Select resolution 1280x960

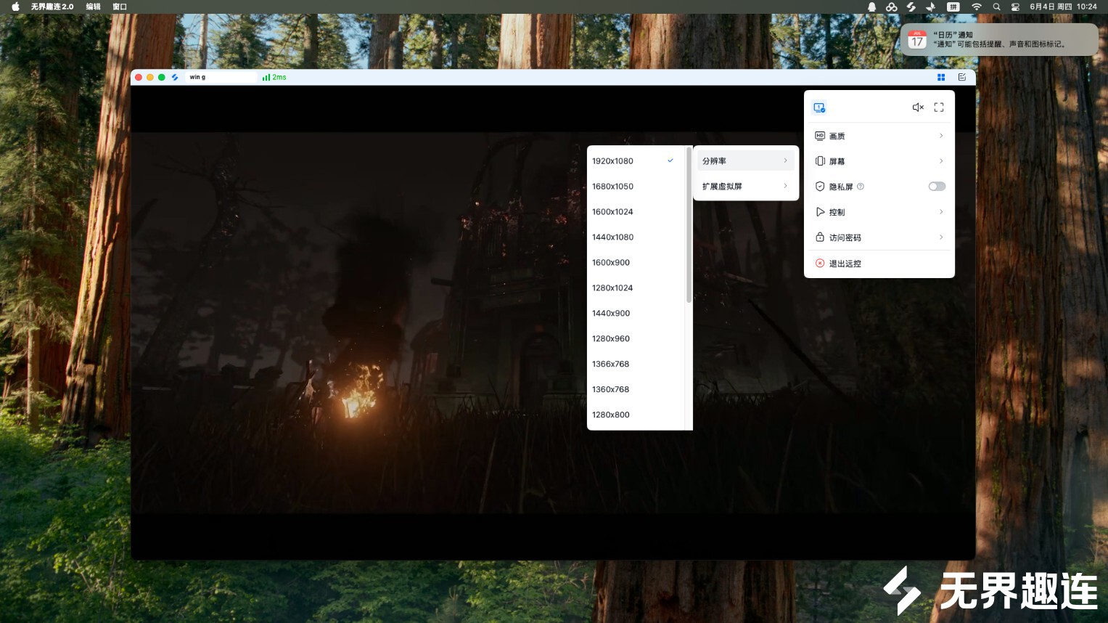(636, 339)
